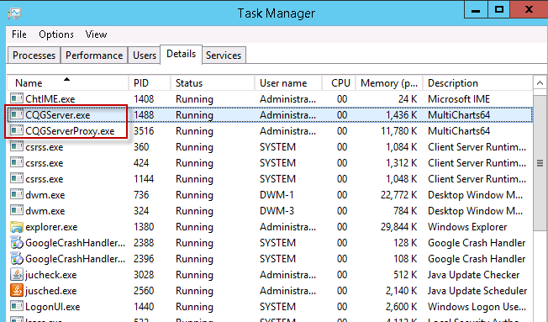Click the CQGServer.exe process icon
548x322 pixels.
[17, 114]
